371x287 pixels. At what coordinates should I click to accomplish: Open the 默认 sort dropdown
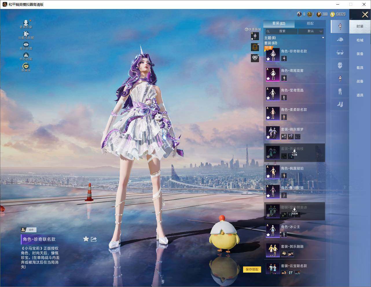[x=311, y=31]
